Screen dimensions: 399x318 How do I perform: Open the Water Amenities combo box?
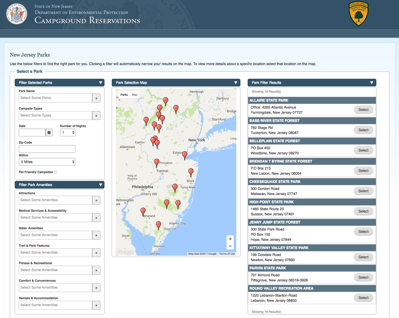(x=55, y=235)
